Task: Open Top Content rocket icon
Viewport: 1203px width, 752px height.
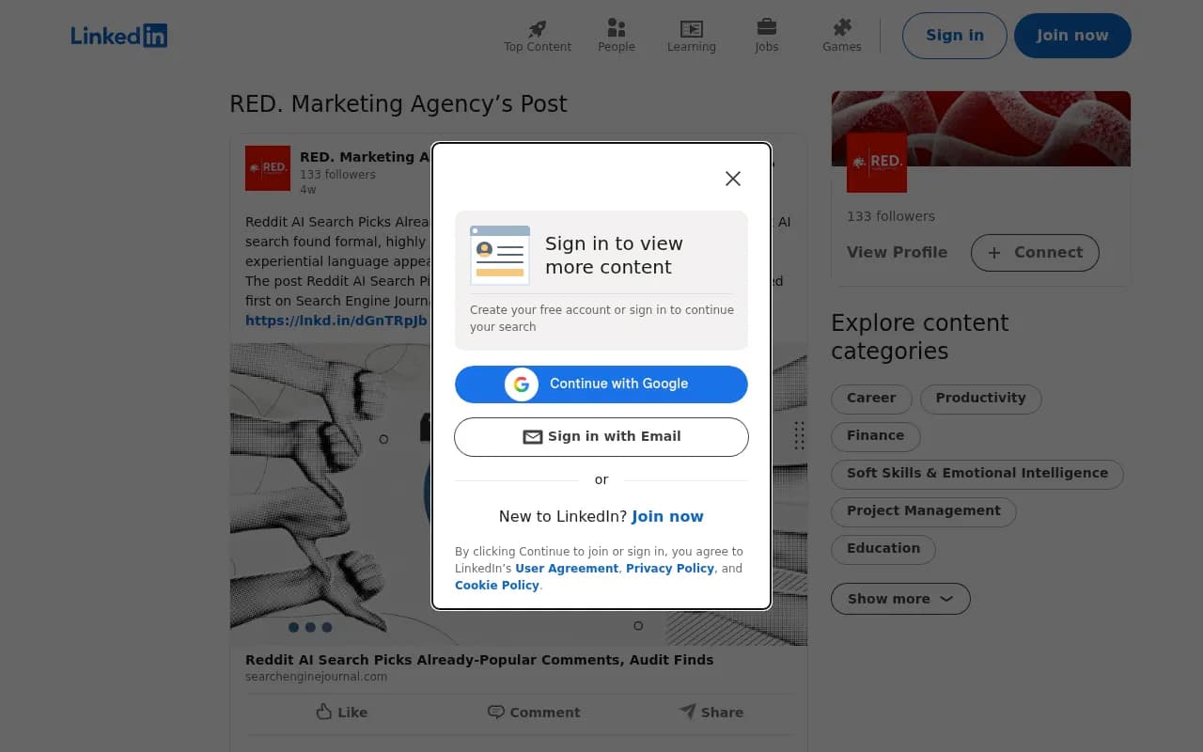Action: pos(537,28)
